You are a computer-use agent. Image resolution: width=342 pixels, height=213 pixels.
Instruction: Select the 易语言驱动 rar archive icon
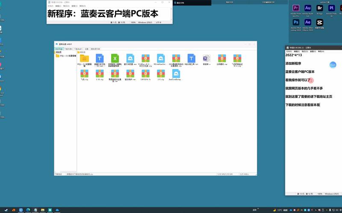click(x=115, y=73)
